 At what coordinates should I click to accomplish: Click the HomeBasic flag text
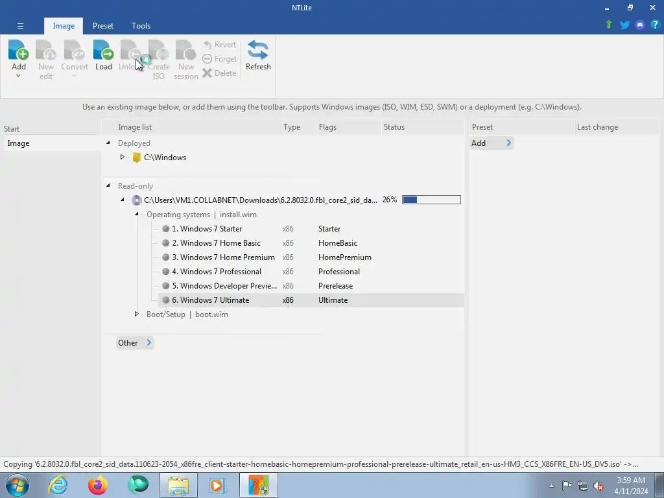337,243
